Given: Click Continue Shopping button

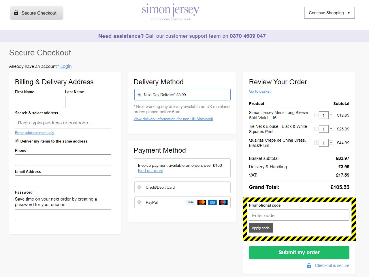Looking at the screenshot, I should 330,13.
